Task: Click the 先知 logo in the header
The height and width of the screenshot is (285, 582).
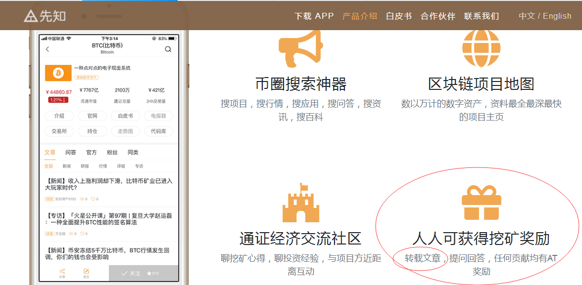Action: click(45, 16)
